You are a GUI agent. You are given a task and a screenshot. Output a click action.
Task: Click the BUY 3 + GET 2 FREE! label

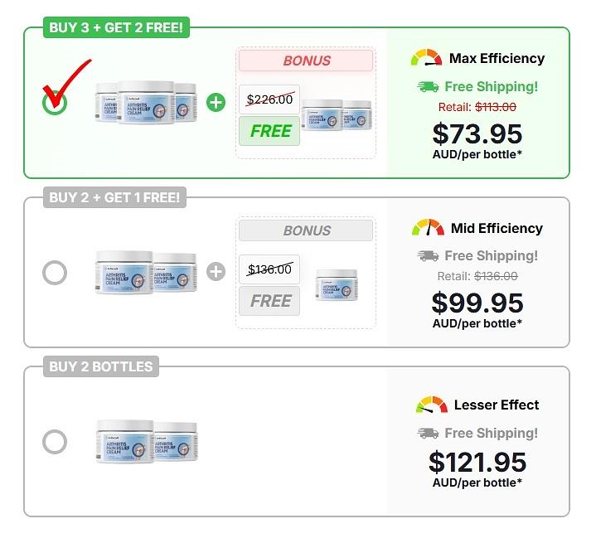pos(116,28)
